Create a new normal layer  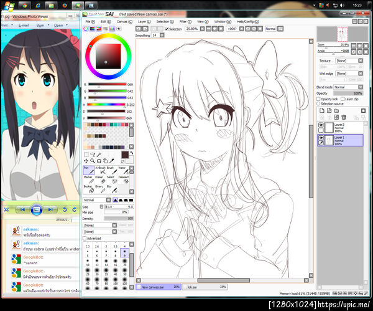pos(322,110)
